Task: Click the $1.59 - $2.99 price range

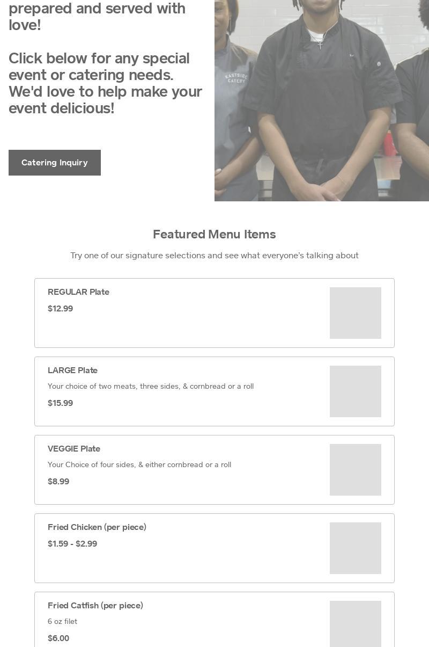Action: point(72,543)
